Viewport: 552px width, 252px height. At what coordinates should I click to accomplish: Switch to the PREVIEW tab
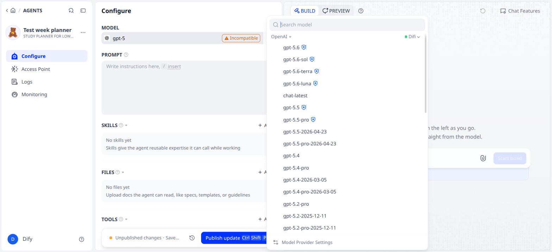click(336, 11)
